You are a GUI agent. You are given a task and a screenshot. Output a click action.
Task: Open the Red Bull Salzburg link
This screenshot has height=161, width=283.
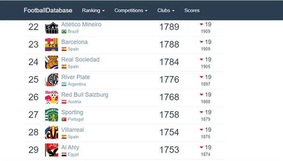pos(84,95)
